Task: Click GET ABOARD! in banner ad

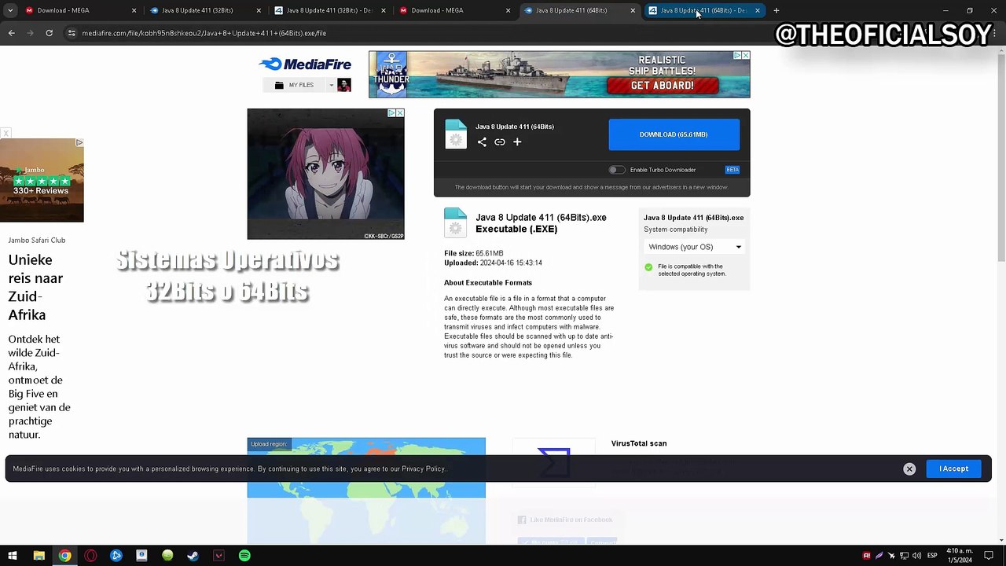Action: (x=662, y=86)
